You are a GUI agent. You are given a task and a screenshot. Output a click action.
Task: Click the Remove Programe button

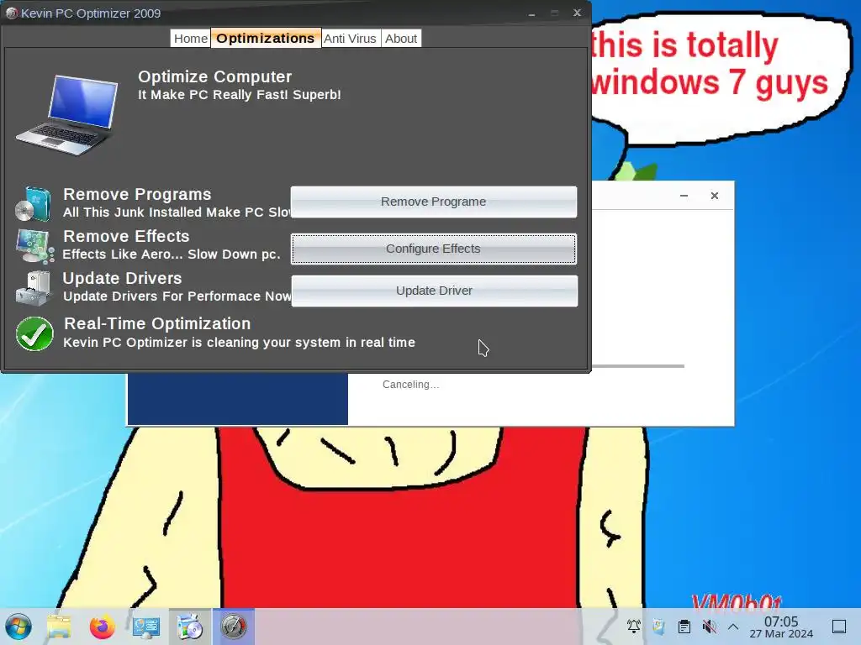(433, 202)
